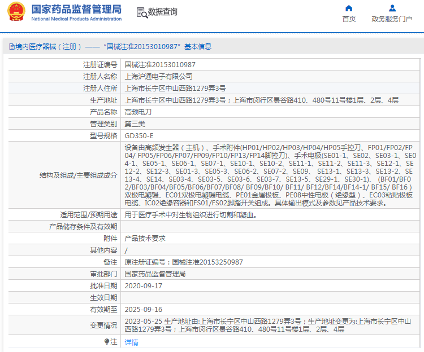Click the national emblem logo

click(x=16, y=12)
